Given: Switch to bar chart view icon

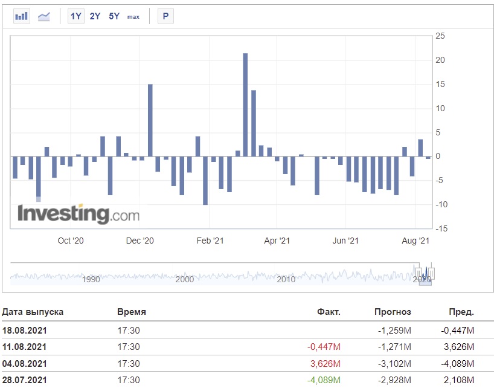Looking at the screenshot, I should point(21,16).
